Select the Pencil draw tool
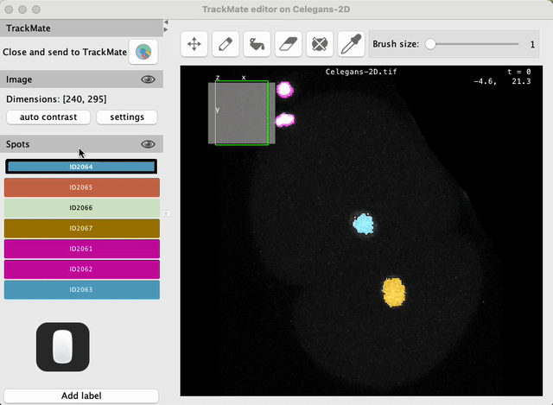This screenshot has width=553, height=405. pos(226,44)
